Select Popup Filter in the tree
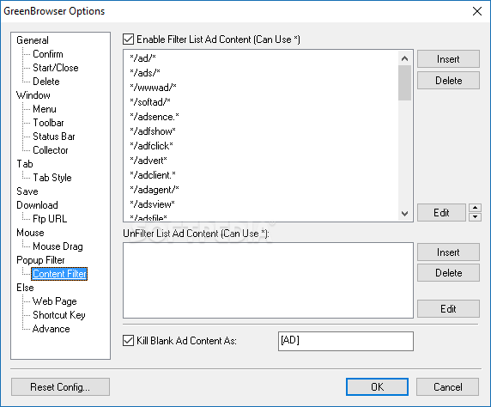491x407 pixels. [x=40, y=260]
